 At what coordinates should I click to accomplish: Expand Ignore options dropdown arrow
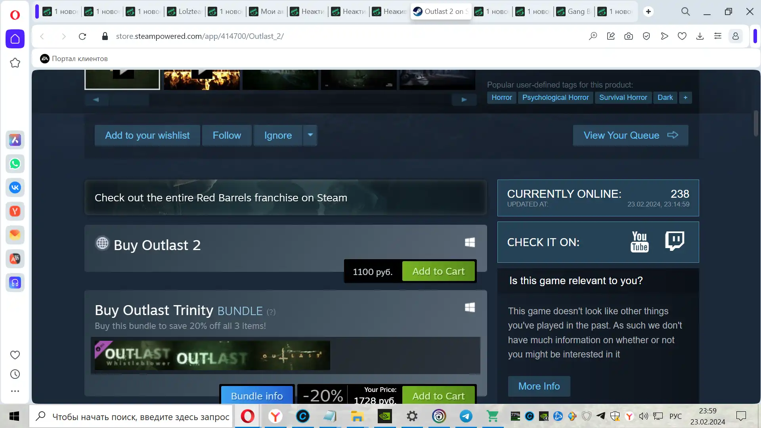point(310,135)
